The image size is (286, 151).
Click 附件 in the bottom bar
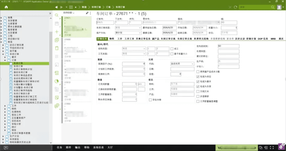point(68,148)
